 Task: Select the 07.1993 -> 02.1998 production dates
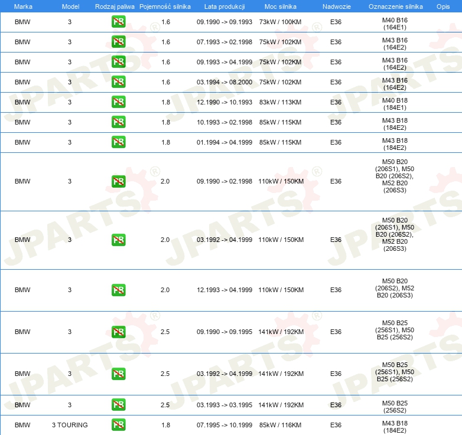pyautogui.click(x=225, y=42)
